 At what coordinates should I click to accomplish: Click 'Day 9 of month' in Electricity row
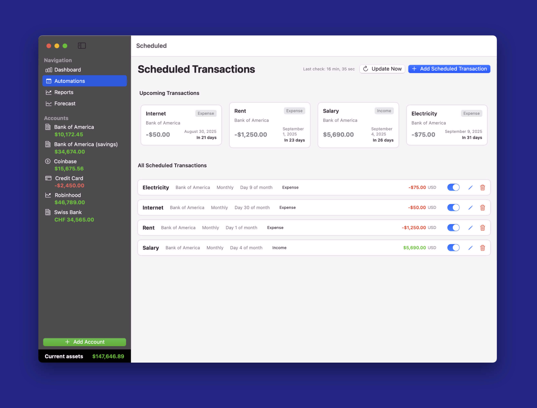point(256,188)
